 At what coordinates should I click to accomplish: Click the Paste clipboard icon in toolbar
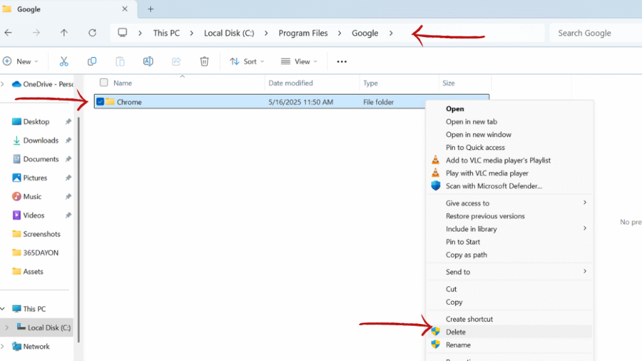pos(120,61)
